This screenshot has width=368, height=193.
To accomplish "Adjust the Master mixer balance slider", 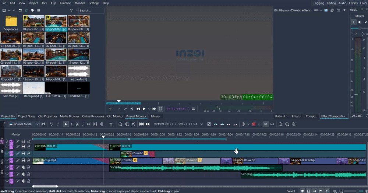I will (x=359, y=28).
